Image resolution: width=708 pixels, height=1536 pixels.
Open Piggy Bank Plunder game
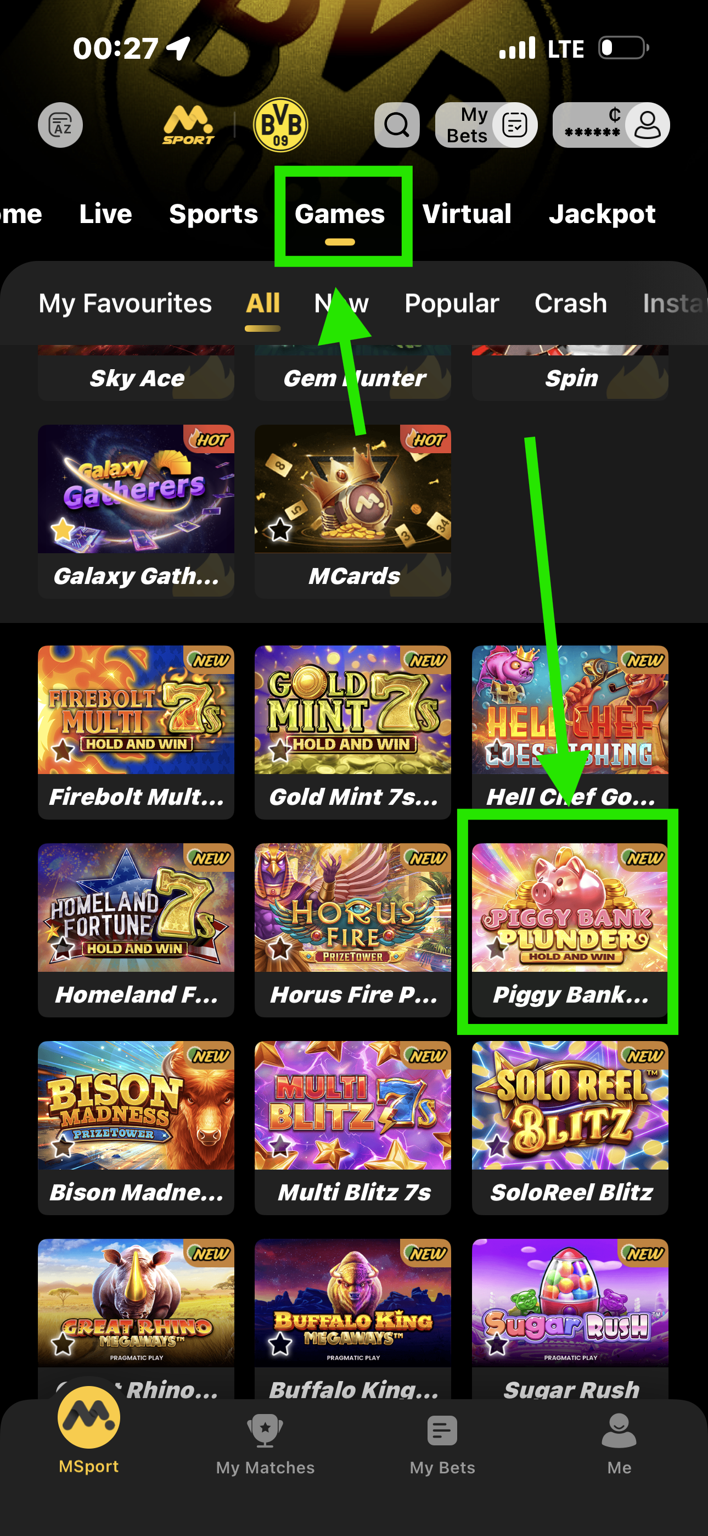[x=570, y=930]
